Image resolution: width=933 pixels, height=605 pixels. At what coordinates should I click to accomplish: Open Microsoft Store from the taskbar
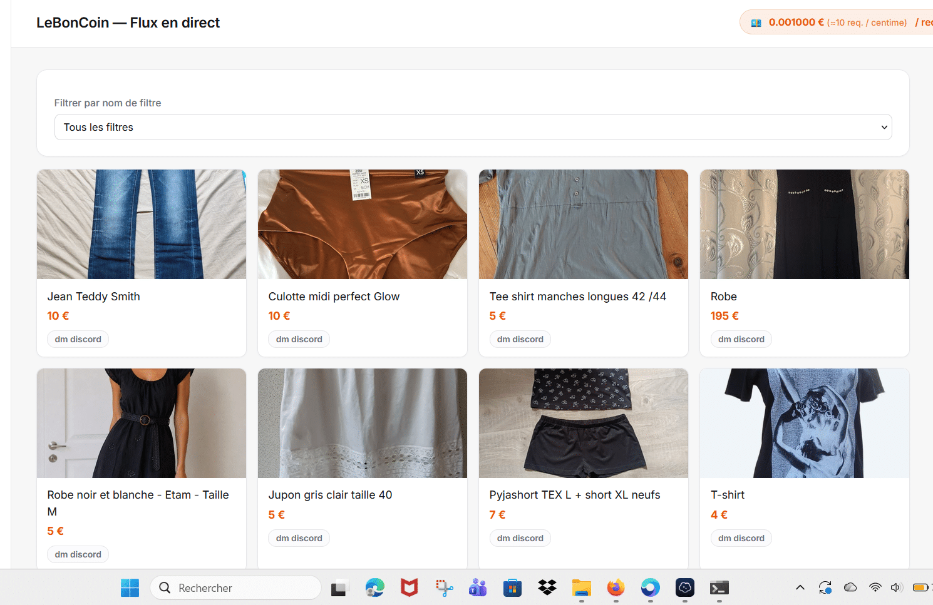click(512, 588)
